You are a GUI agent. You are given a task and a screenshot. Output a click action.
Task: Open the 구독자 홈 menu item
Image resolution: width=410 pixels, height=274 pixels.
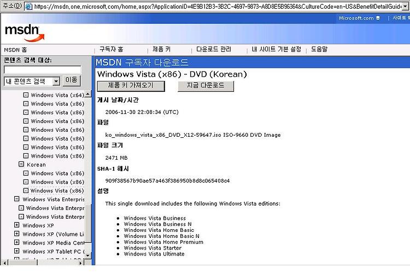(111, 49)
